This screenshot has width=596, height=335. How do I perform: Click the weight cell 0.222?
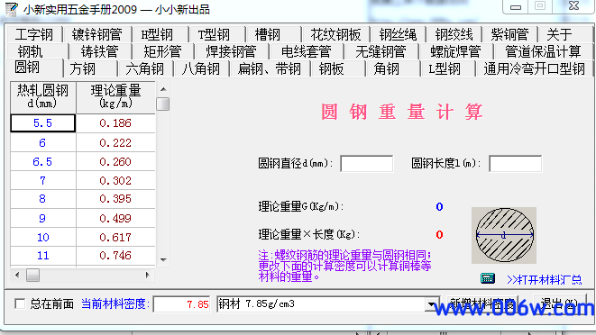click(x=115, y=143)
